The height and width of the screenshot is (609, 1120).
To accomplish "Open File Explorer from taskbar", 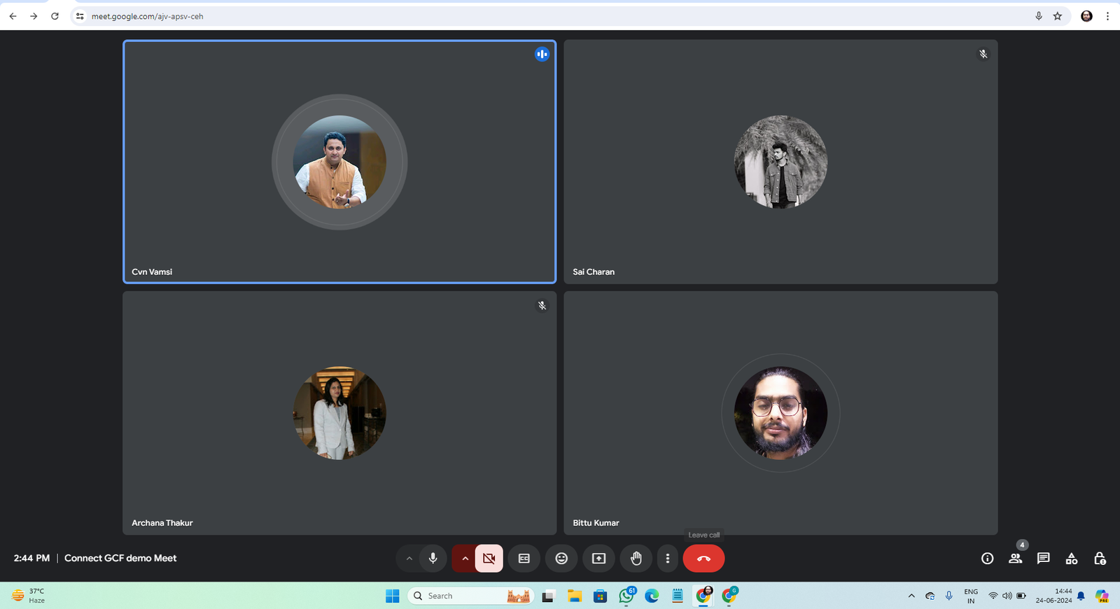I will point(575,596).
